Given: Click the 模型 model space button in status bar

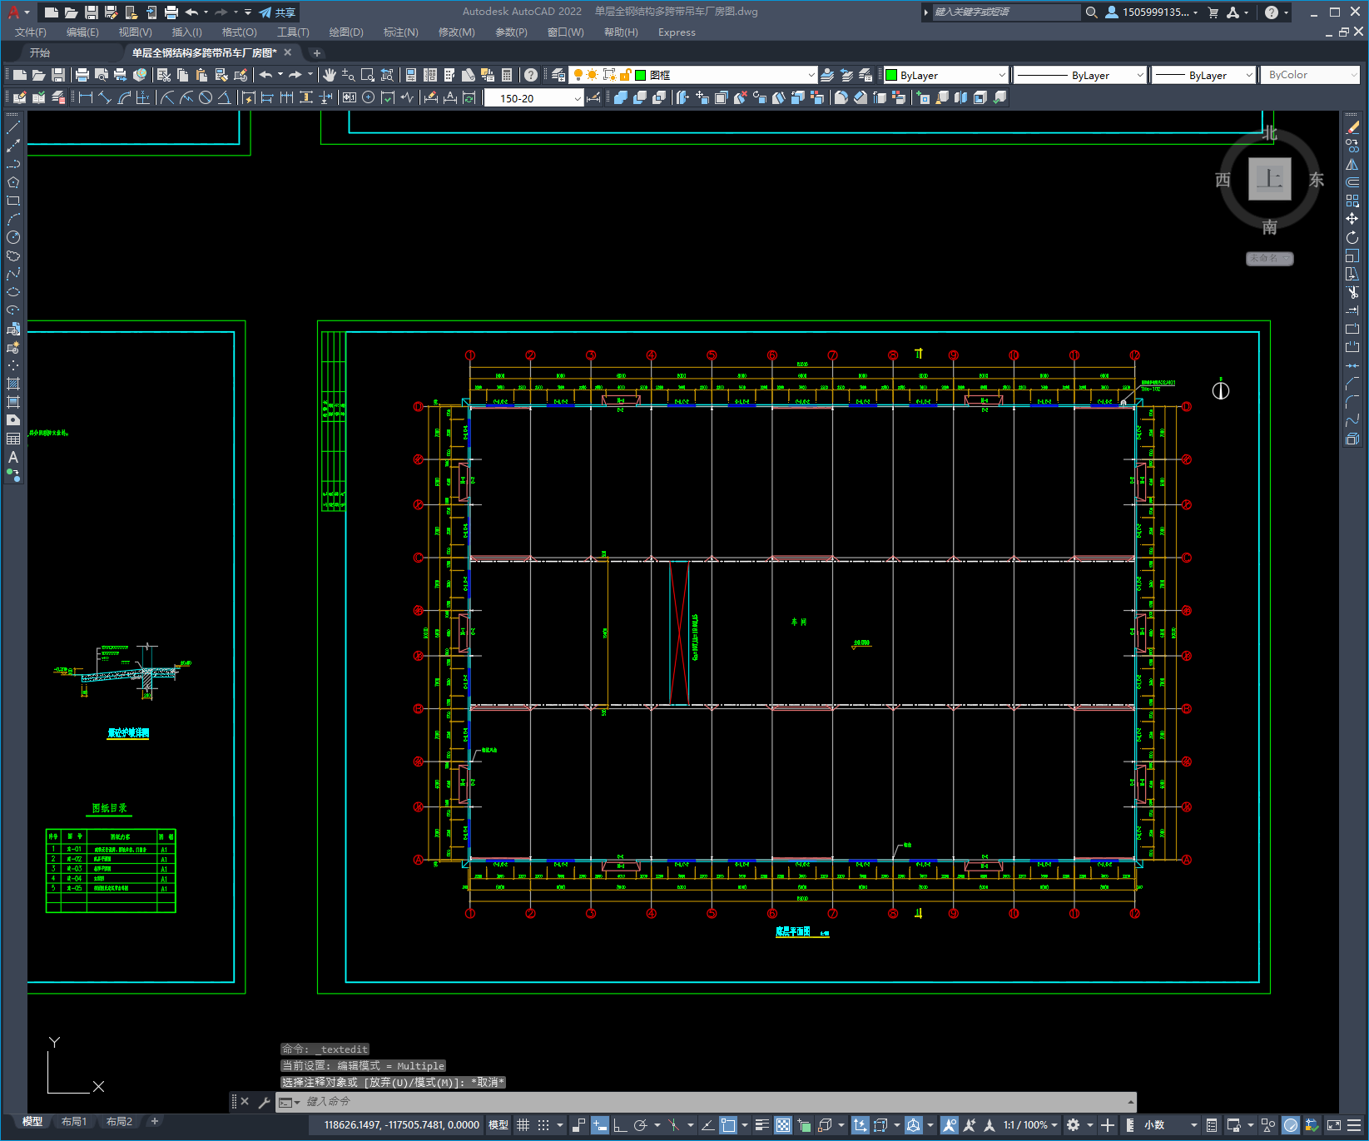Looking at the screenshot, I should click(x=498, y=1125).
